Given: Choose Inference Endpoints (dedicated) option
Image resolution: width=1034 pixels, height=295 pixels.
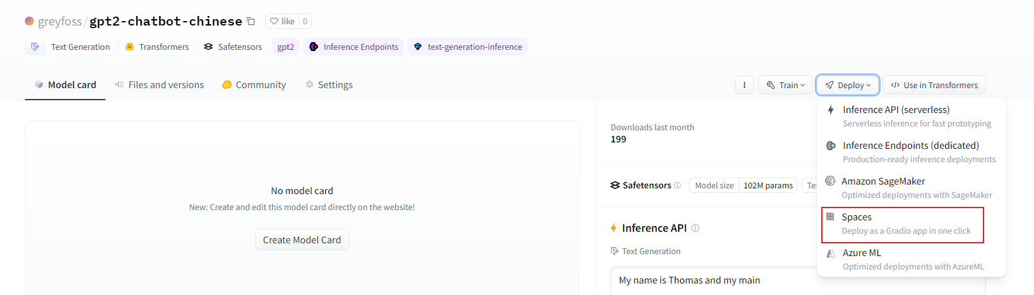Looking at the screenshot, I should [x=911, y=152].
